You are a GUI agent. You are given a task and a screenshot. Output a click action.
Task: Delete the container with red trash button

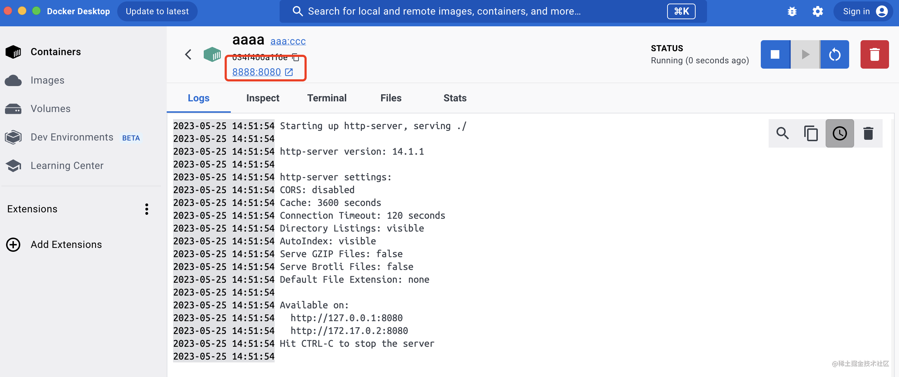pos(874,54)
